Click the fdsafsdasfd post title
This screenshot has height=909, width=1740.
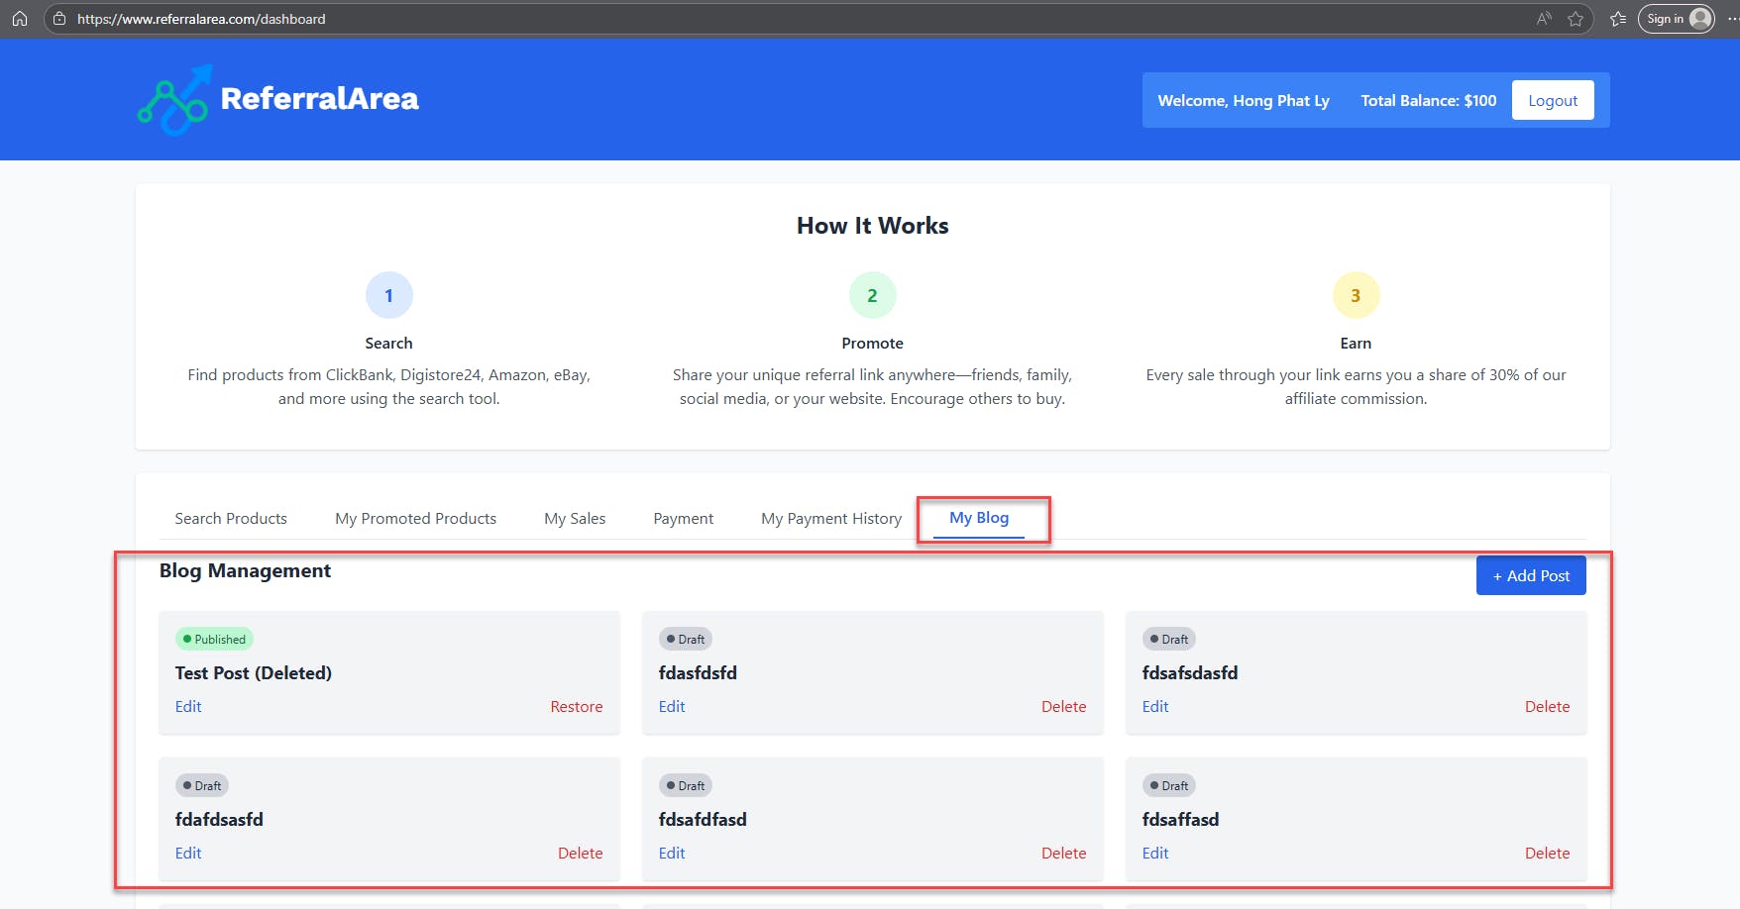[1190, 672]
